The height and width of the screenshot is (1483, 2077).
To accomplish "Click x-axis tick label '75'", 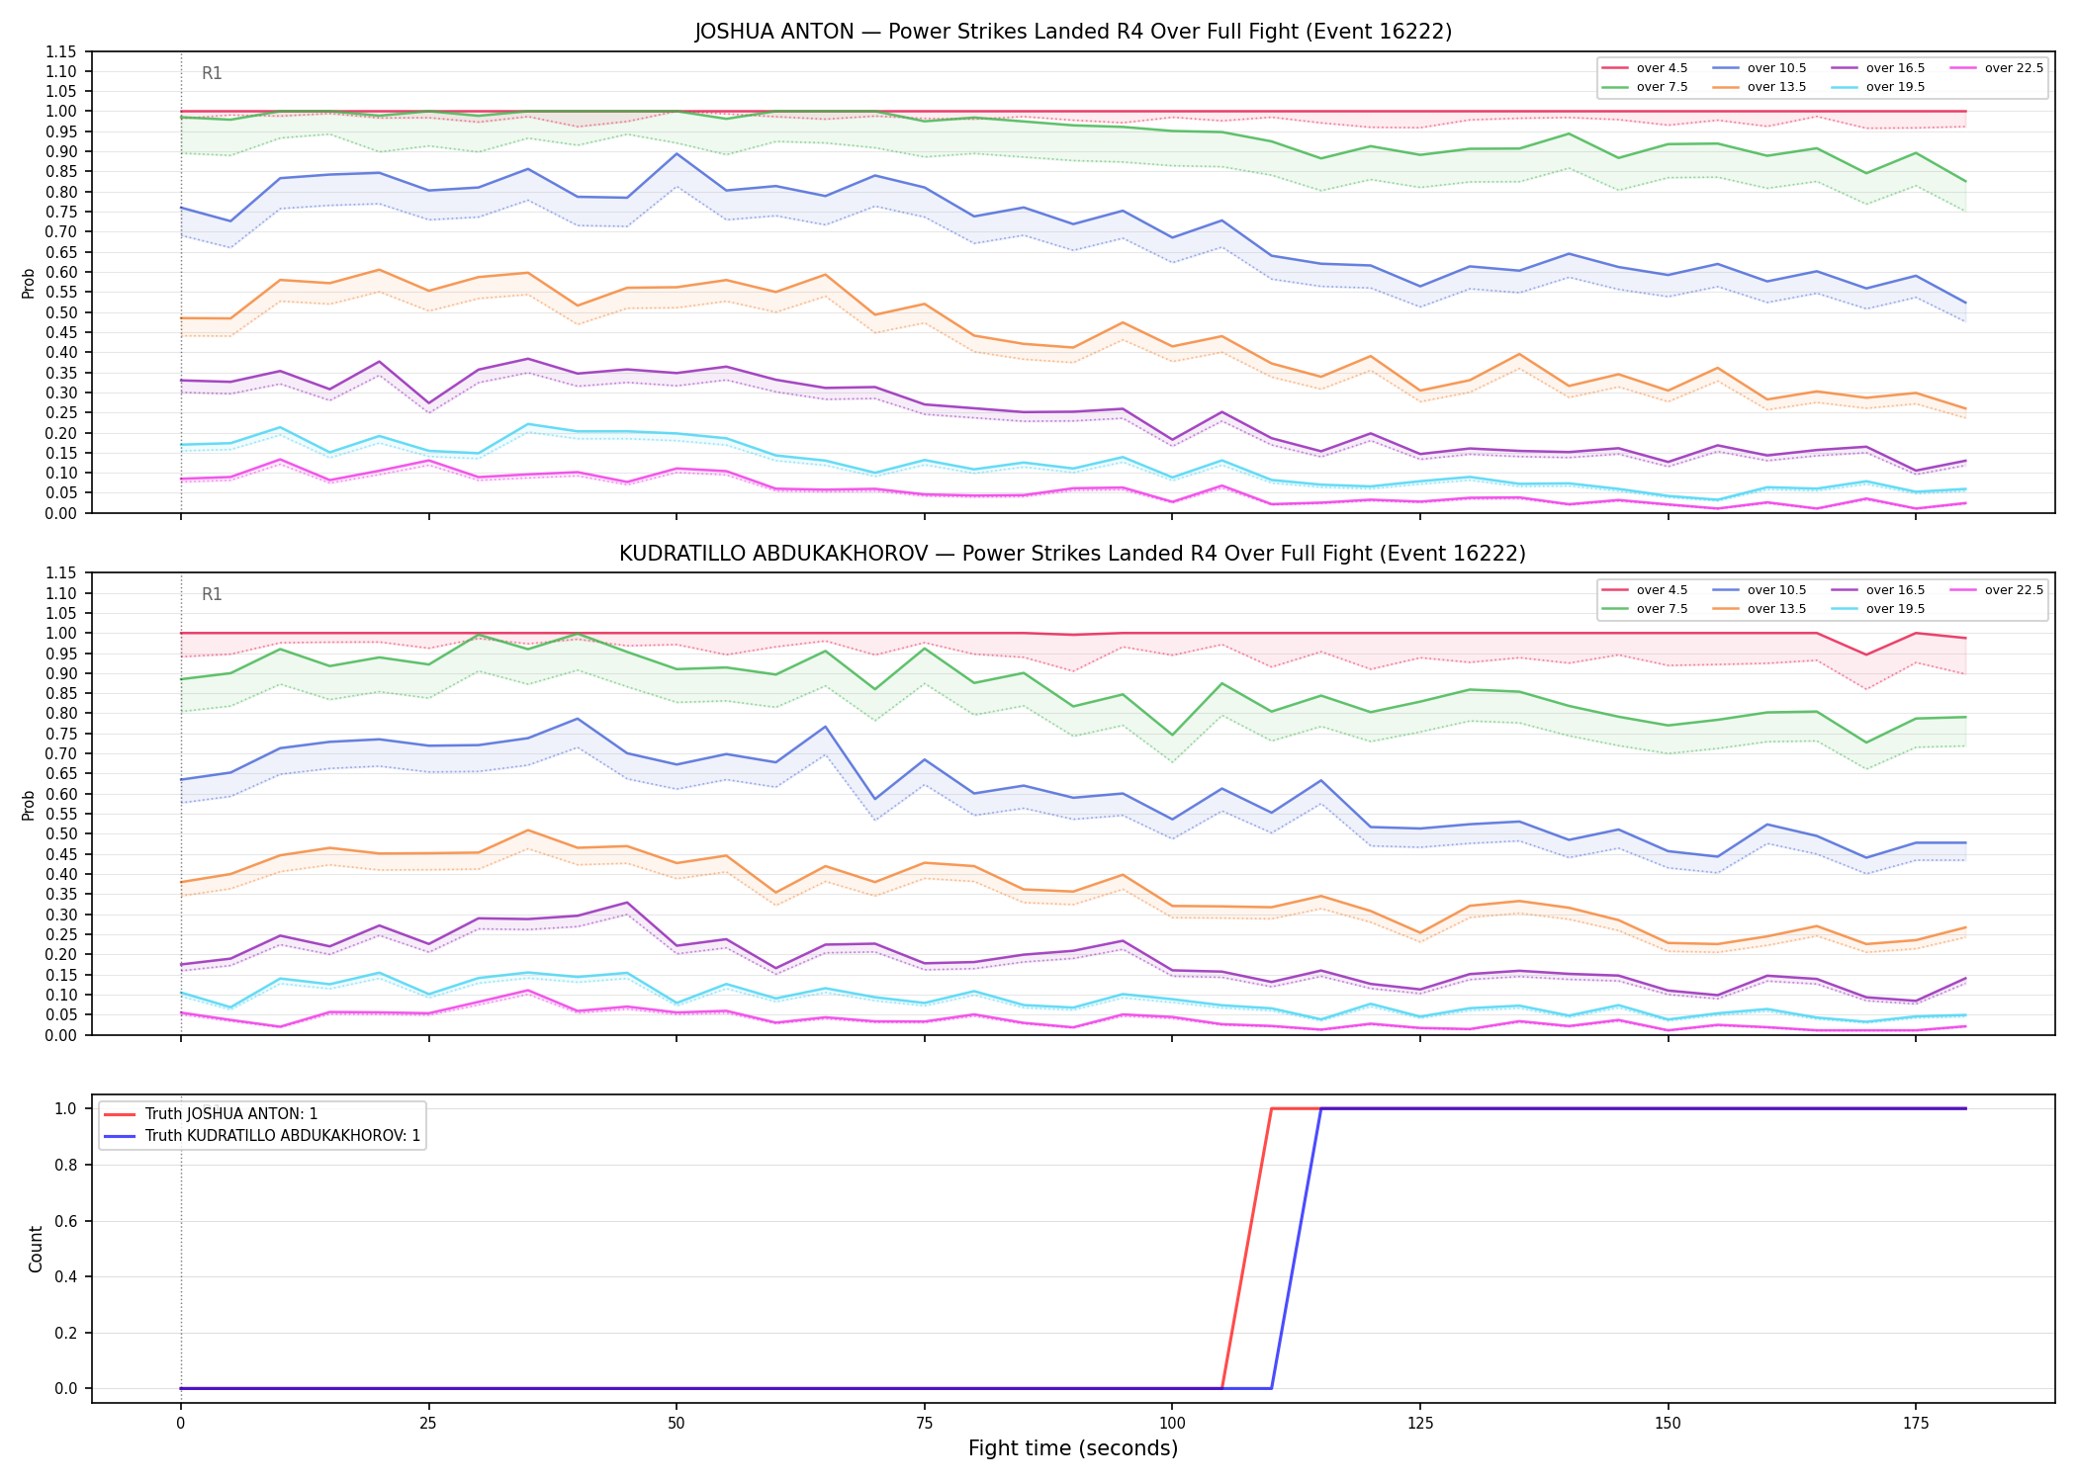I will point(924,1424).
